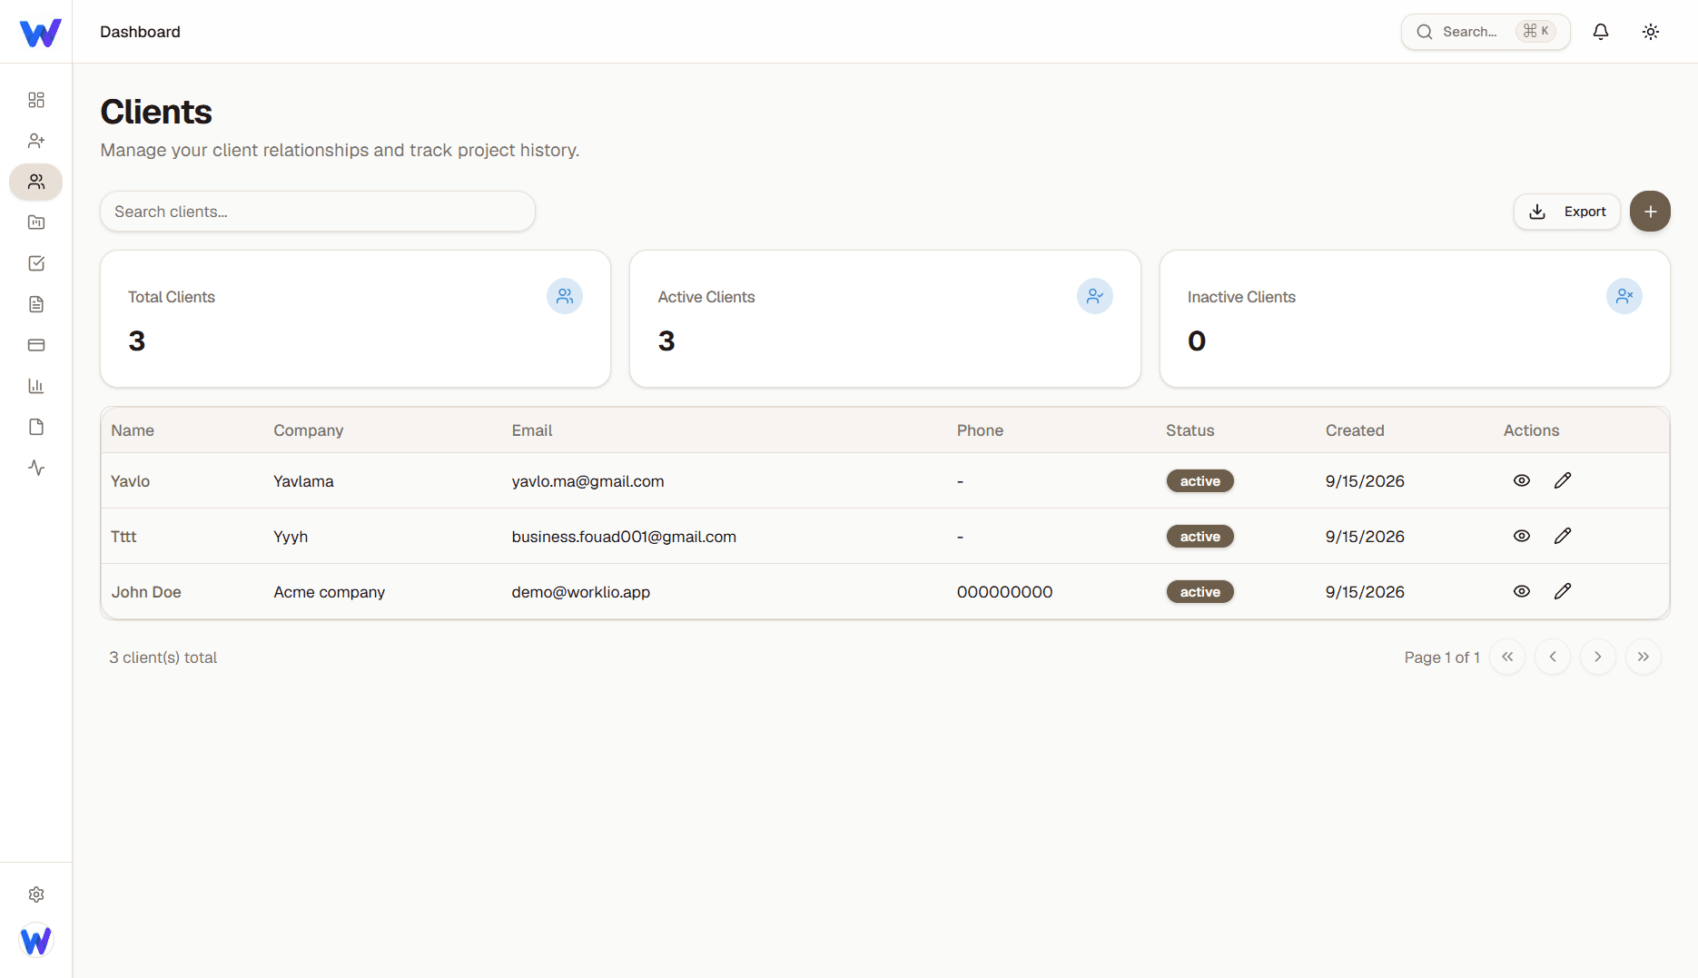1698x978 pixels.
Task: Edit the Yavlo client with pencil icon
Action: (1563, 480)
